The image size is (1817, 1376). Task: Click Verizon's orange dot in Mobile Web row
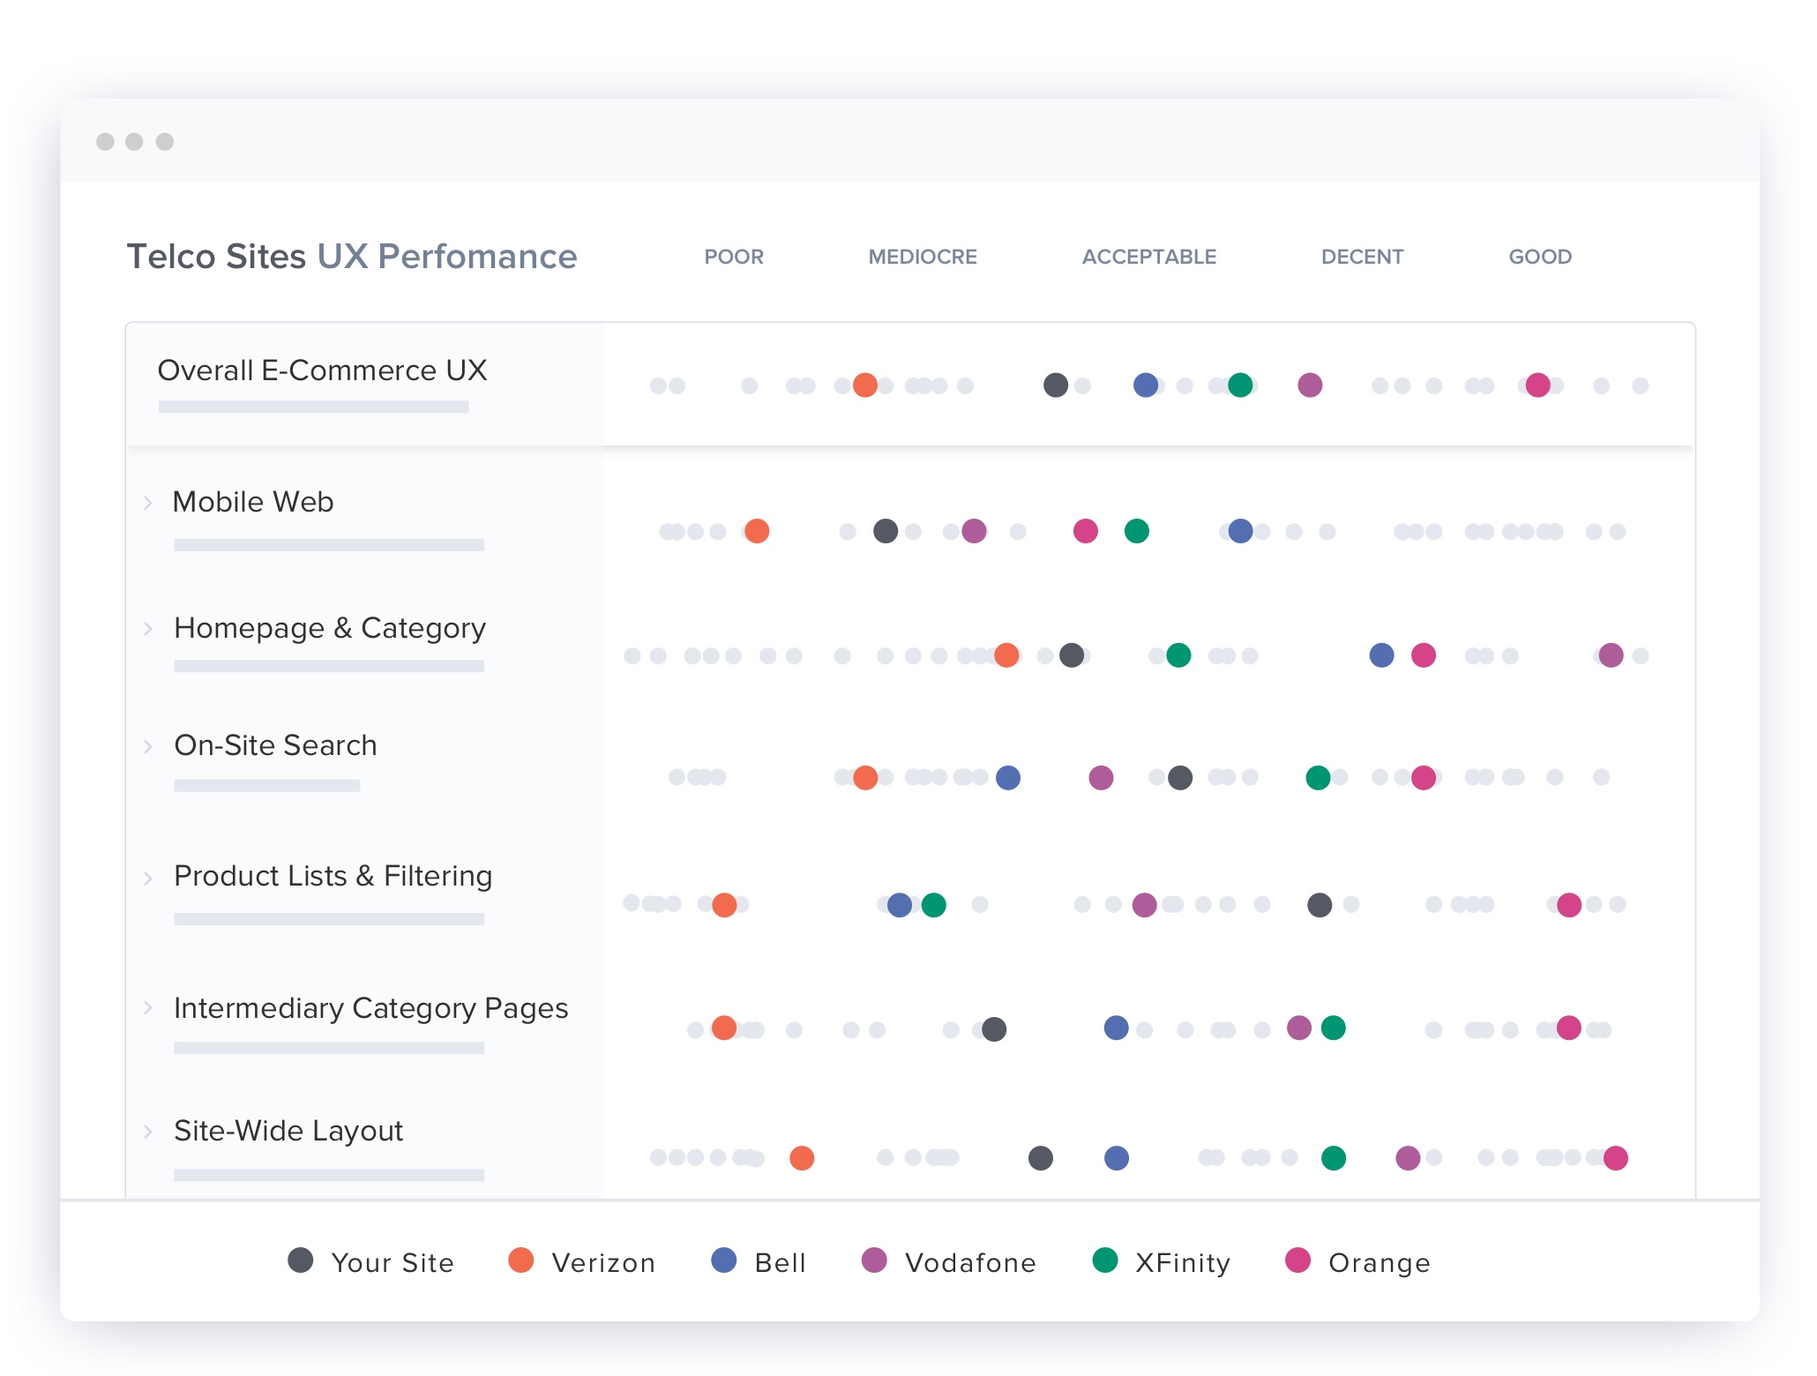757,531
